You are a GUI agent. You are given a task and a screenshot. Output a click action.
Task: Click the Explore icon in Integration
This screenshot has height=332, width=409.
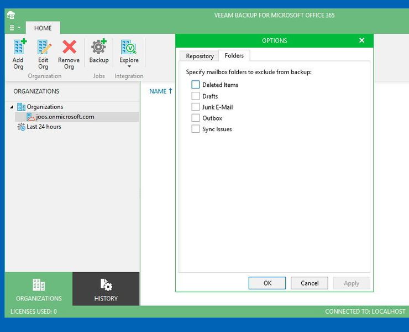pyautogui.click(x=129, y=47)
